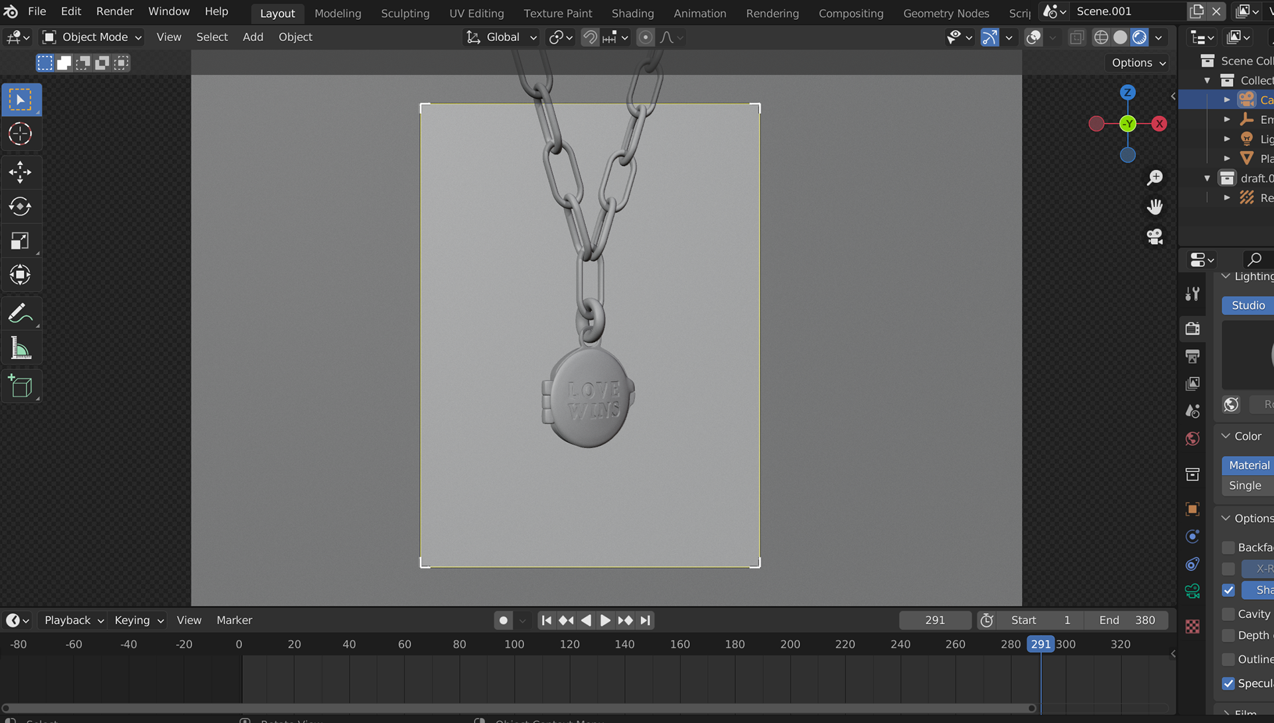Screen dimensions: 1274x723
Task: Enable the Backface culling checkbox
Action: (x=1228, y=547)
